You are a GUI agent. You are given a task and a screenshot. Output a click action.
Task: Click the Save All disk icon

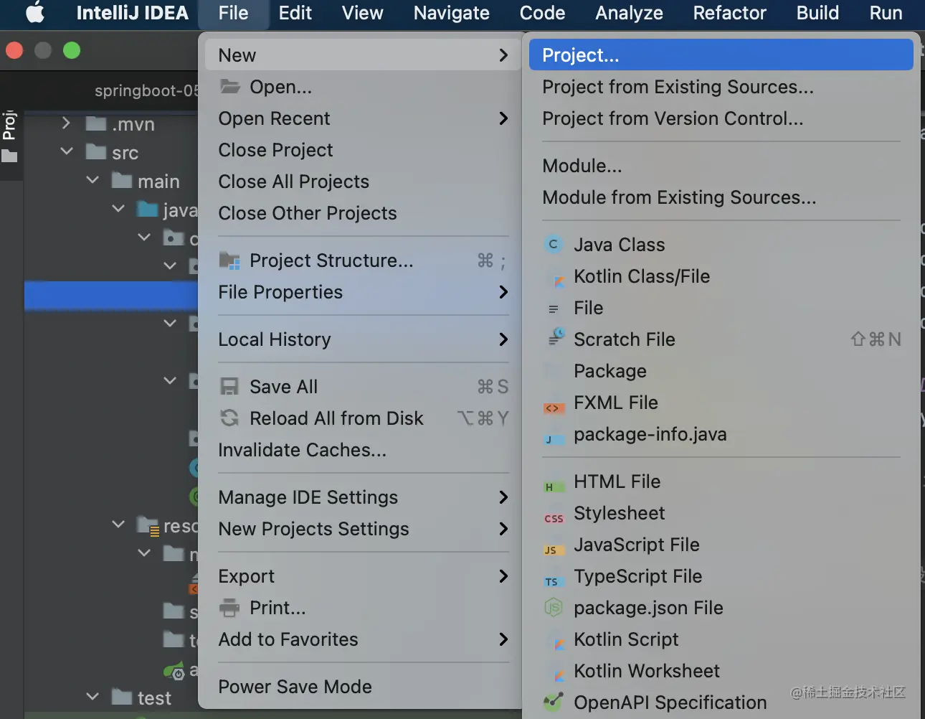coord(229,387)
